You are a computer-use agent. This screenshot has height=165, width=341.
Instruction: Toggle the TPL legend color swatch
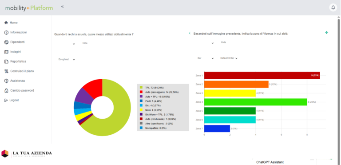tap(141, 88)
